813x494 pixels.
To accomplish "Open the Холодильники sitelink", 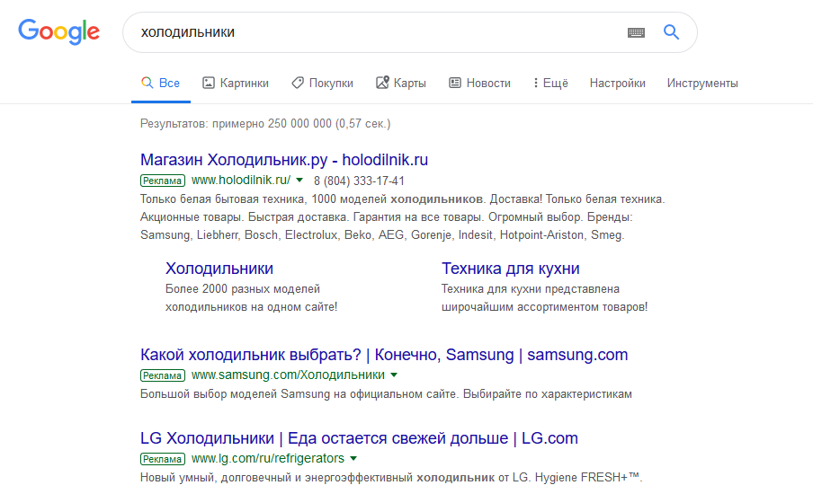I will tap(219, 269).
